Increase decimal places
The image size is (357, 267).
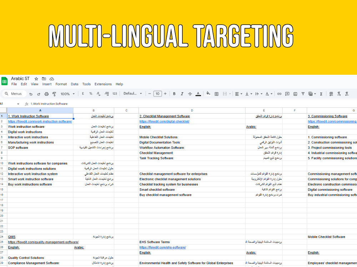click(x=106, y=94)
